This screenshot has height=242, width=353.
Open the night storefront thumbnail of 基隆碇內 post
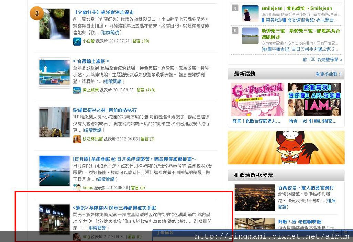(54, 220)
